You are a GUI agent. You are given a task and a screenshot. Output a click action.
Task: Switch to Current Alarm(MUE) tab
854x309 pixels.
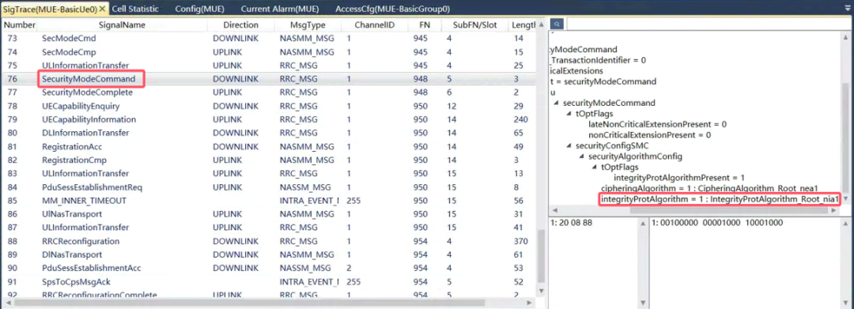click(x=280, y=9)
